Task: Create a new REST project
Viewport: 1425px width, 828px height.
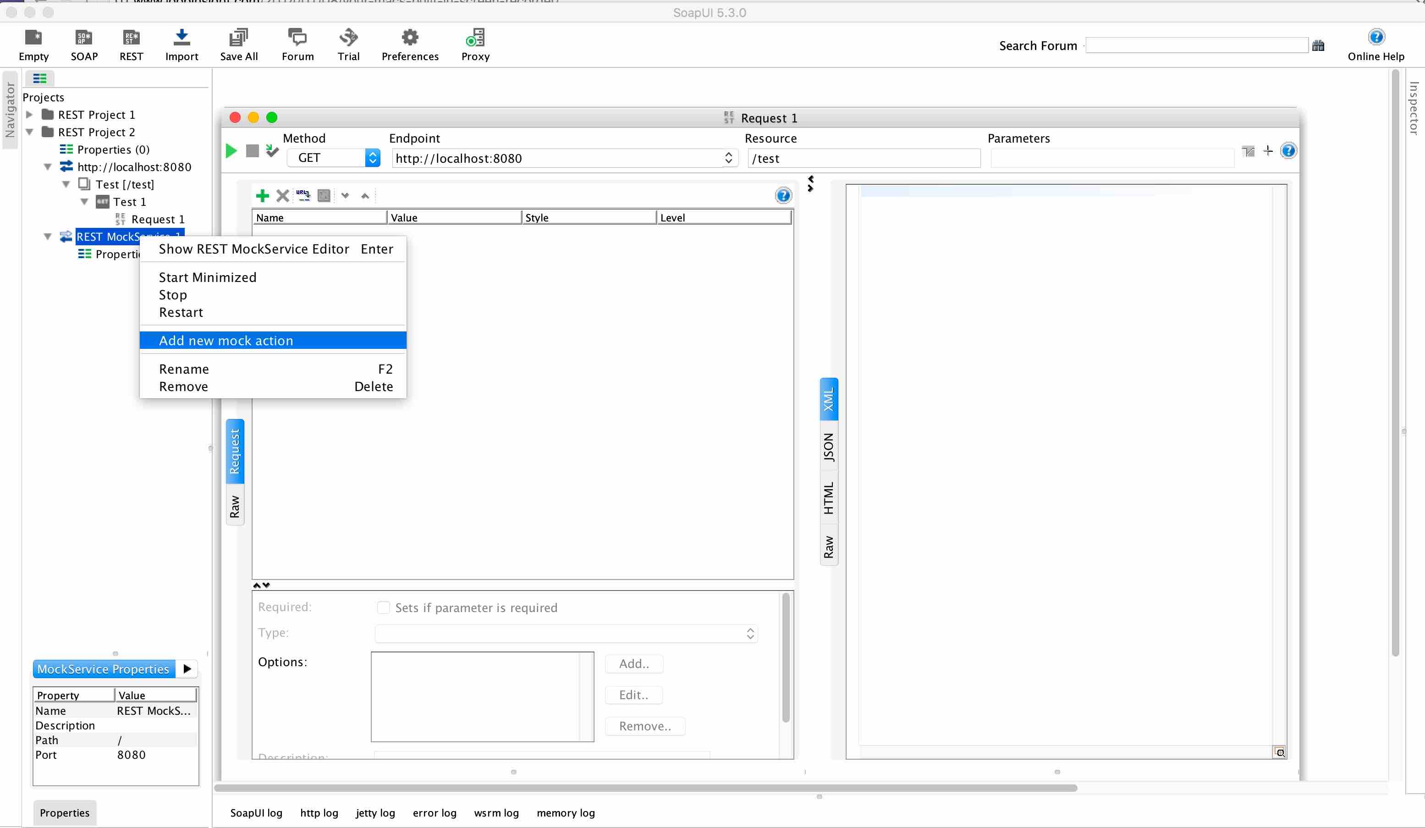Action: point(131,44)
